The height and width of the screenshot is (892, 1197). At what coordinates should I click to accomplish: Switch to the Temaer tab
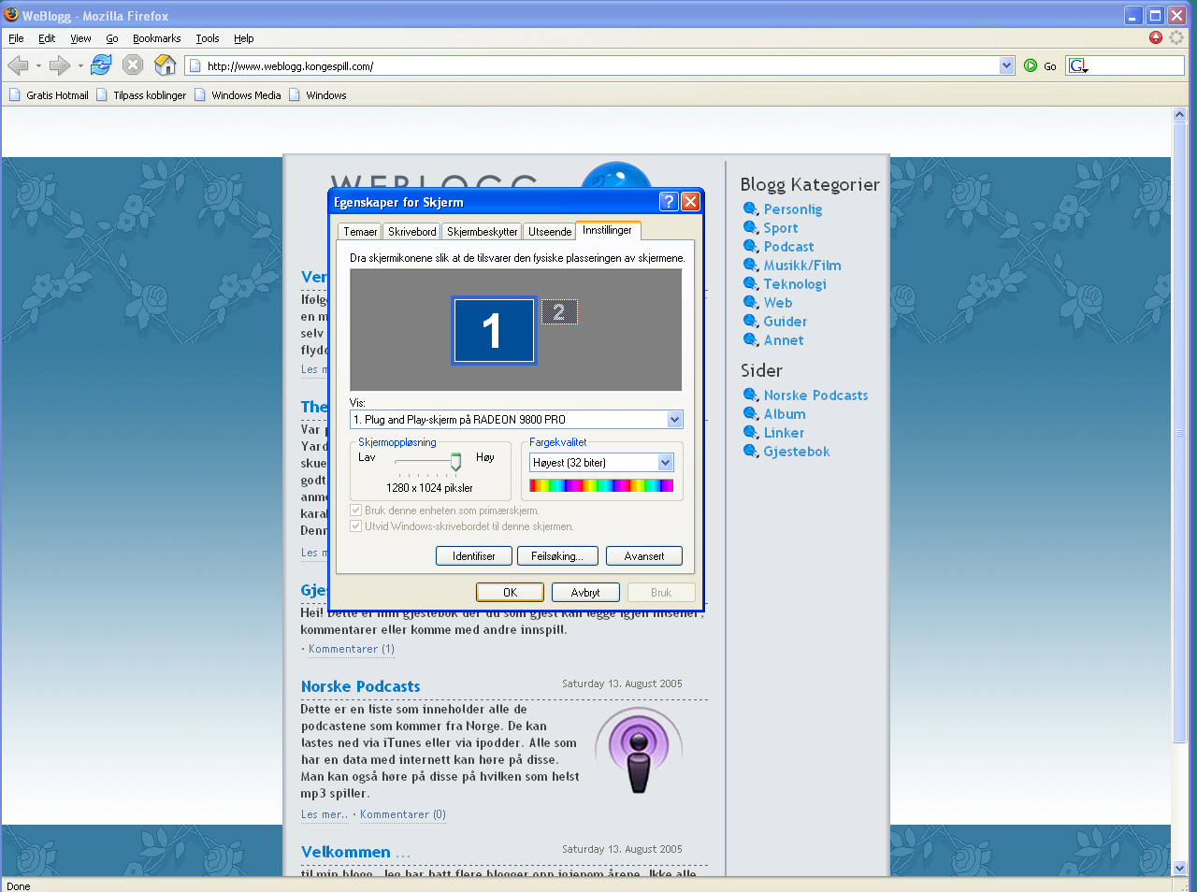click(360, 232)
